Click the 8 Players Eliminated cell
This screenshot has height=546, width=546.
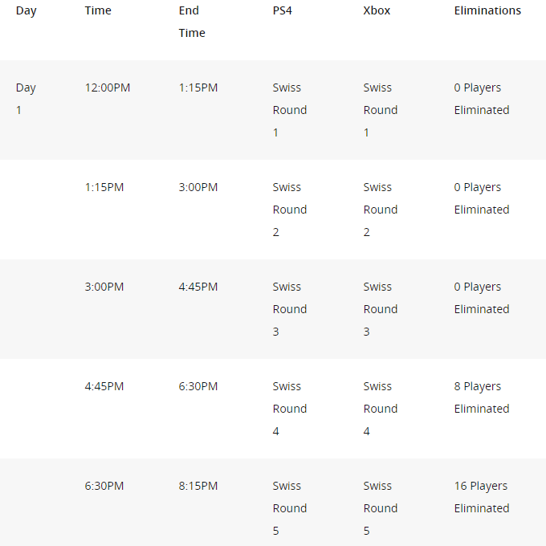481,397
